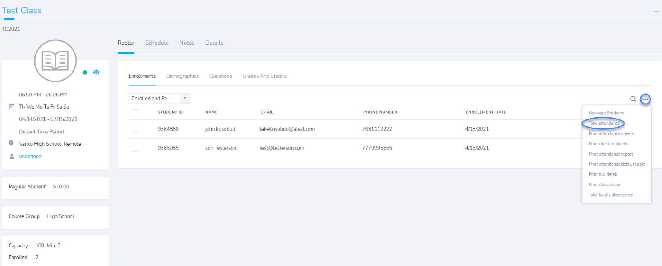Select Take attendance from the menu
Screen dimensions: 662x266
[604, 123]
